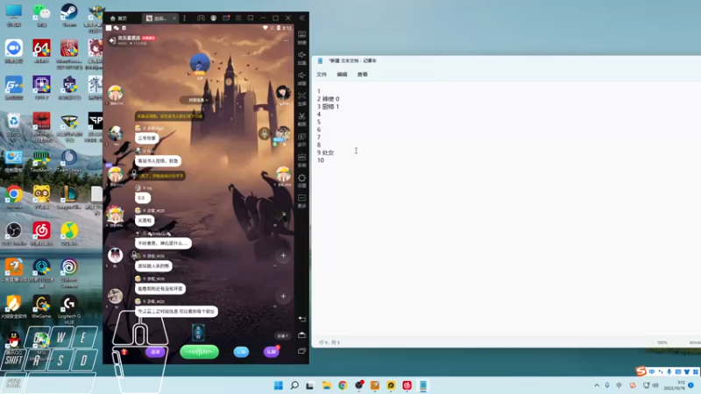Open the File menu in Notepad
The image size is (701, 394).
[x=322, y=74]
